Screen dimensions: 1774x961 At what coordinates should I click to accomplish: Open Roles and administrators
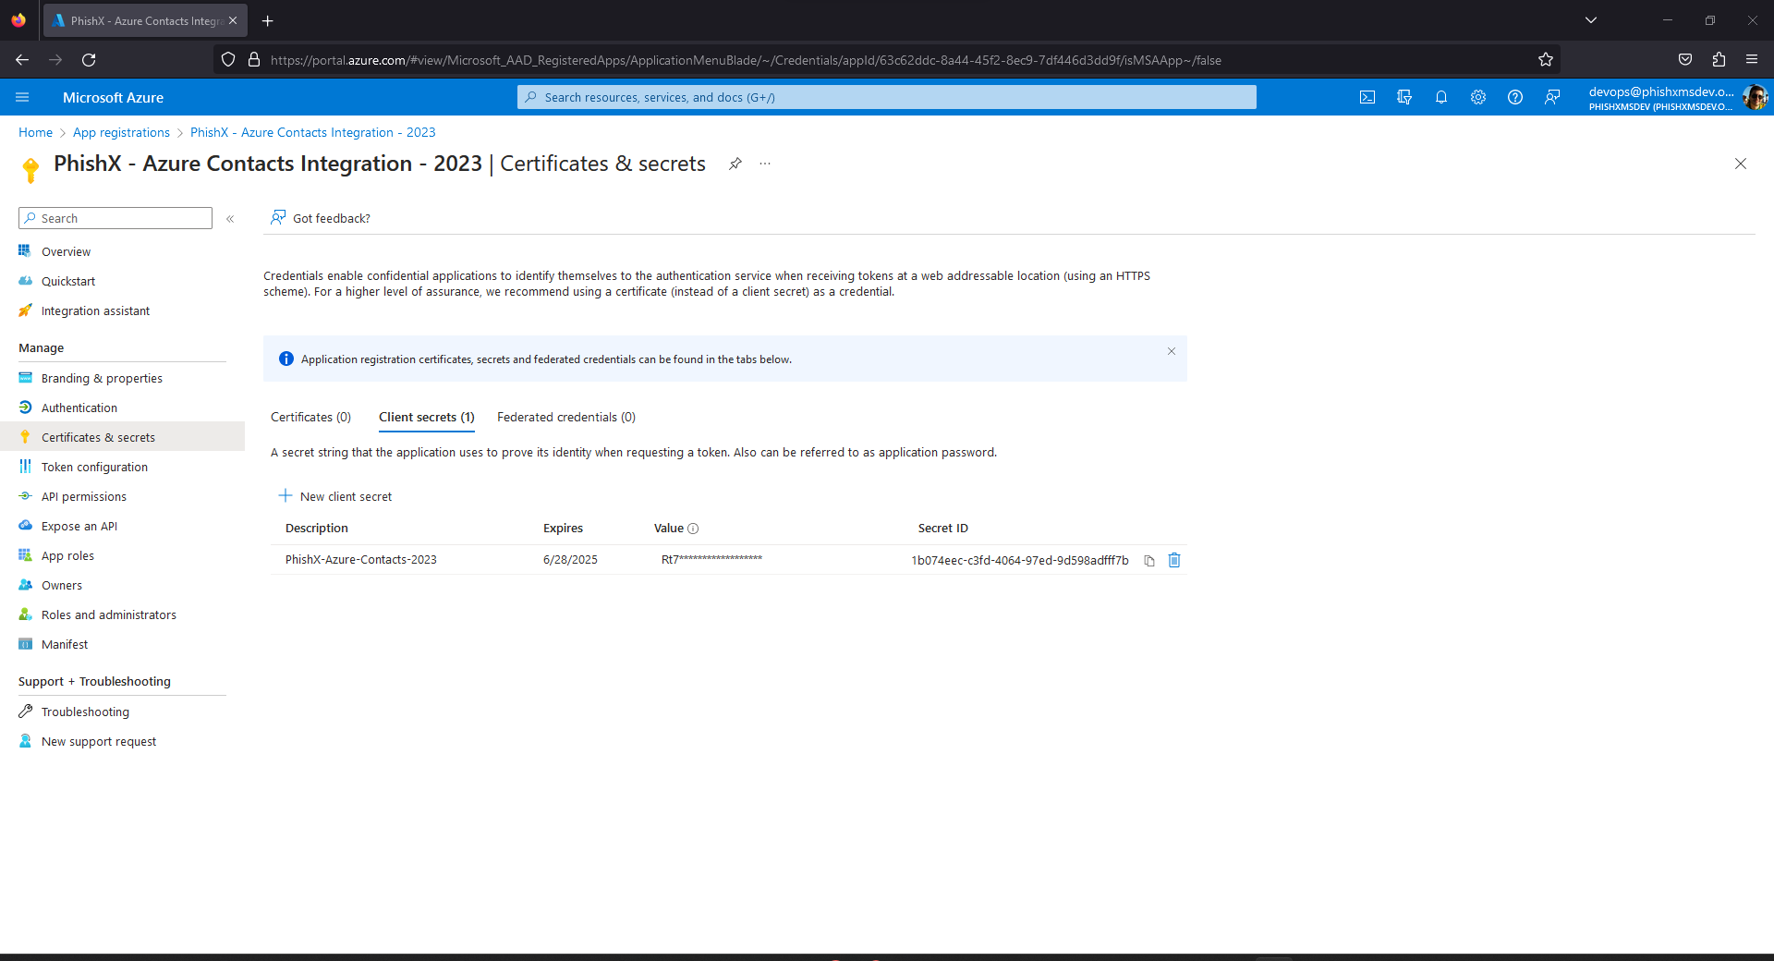pos(109,614)
